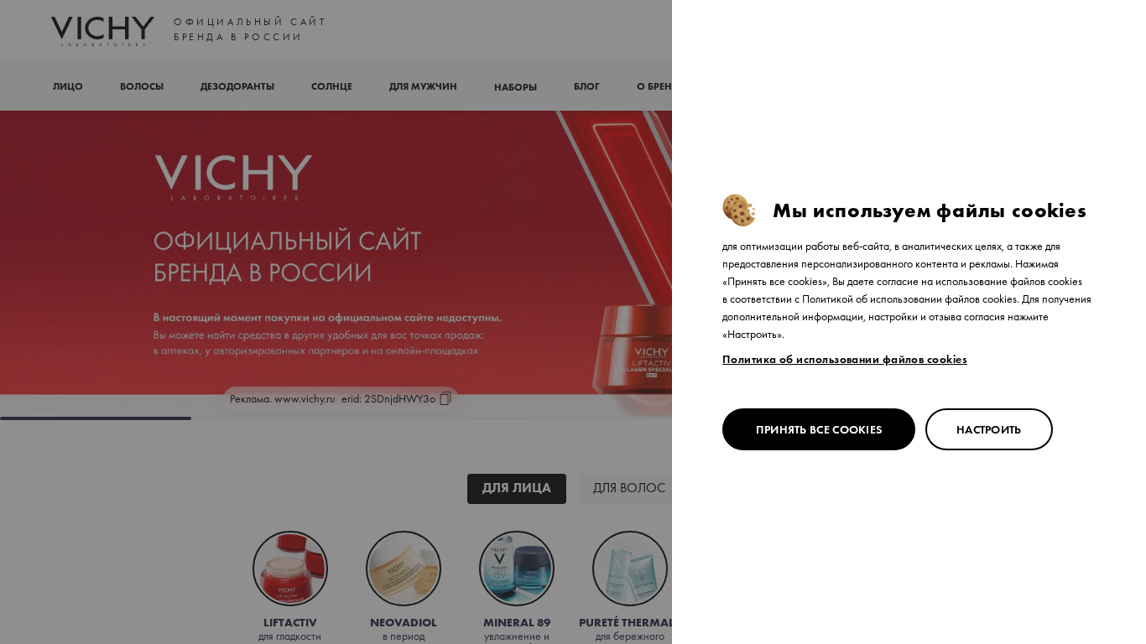The height and width of the screenshot is (644, 1146).
Task: Open the Солнце navigation menu
Action: coord(331,86)
